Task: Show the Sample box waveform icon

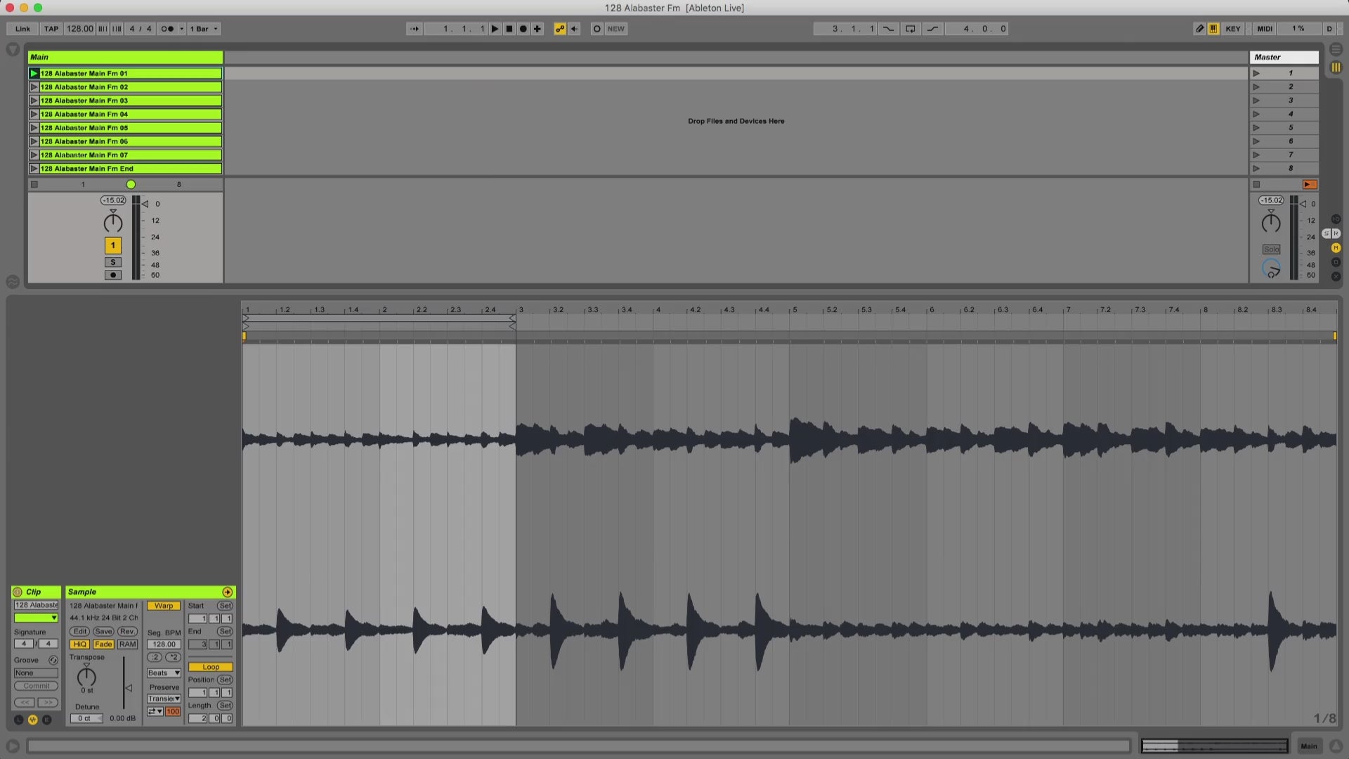Action: tap(33, 720)
